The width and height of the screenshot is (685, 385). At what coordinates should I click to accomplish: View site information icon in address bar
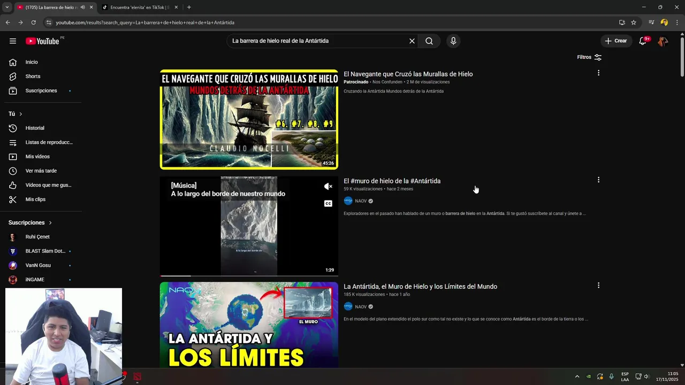coord(49,22)
